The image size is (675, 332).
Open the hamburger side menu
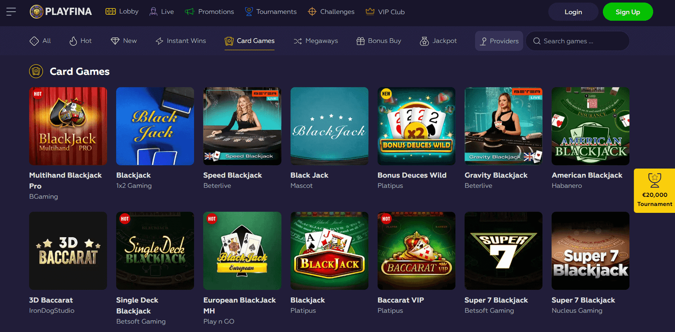coord(11,12)
